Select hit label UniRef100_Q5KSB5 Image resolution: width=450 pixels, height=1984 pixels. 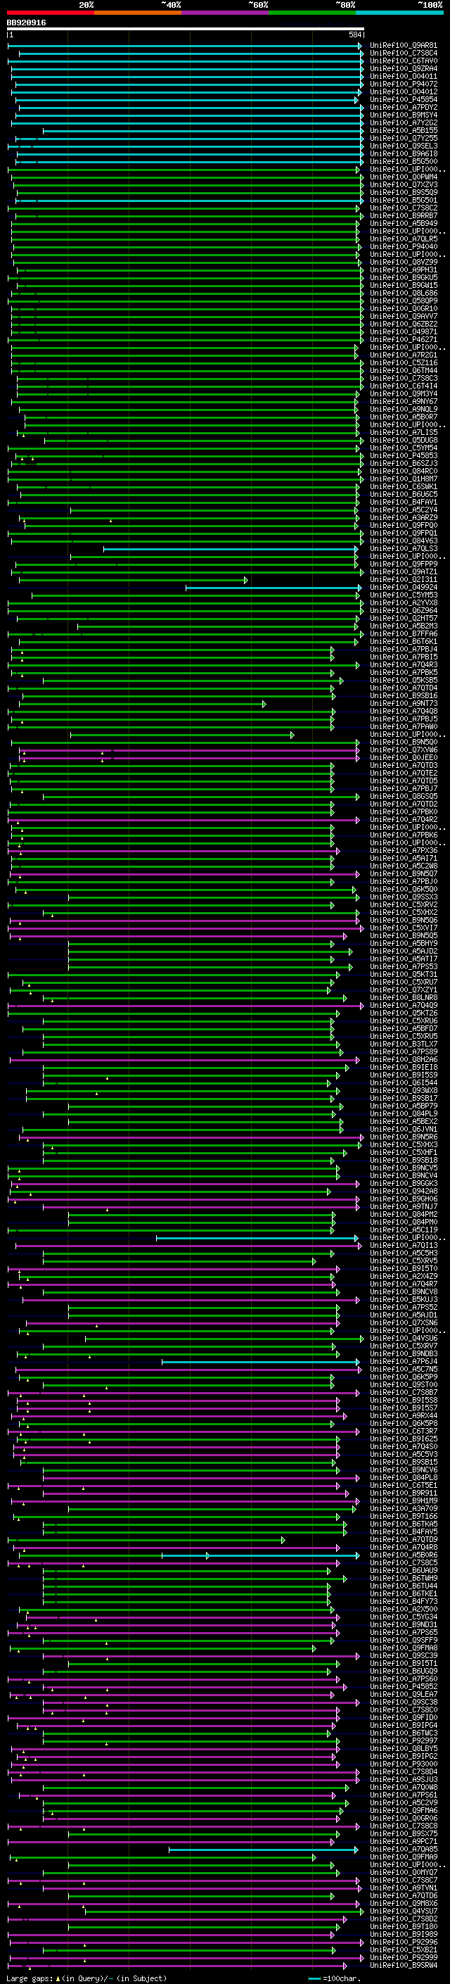point(404,680)
